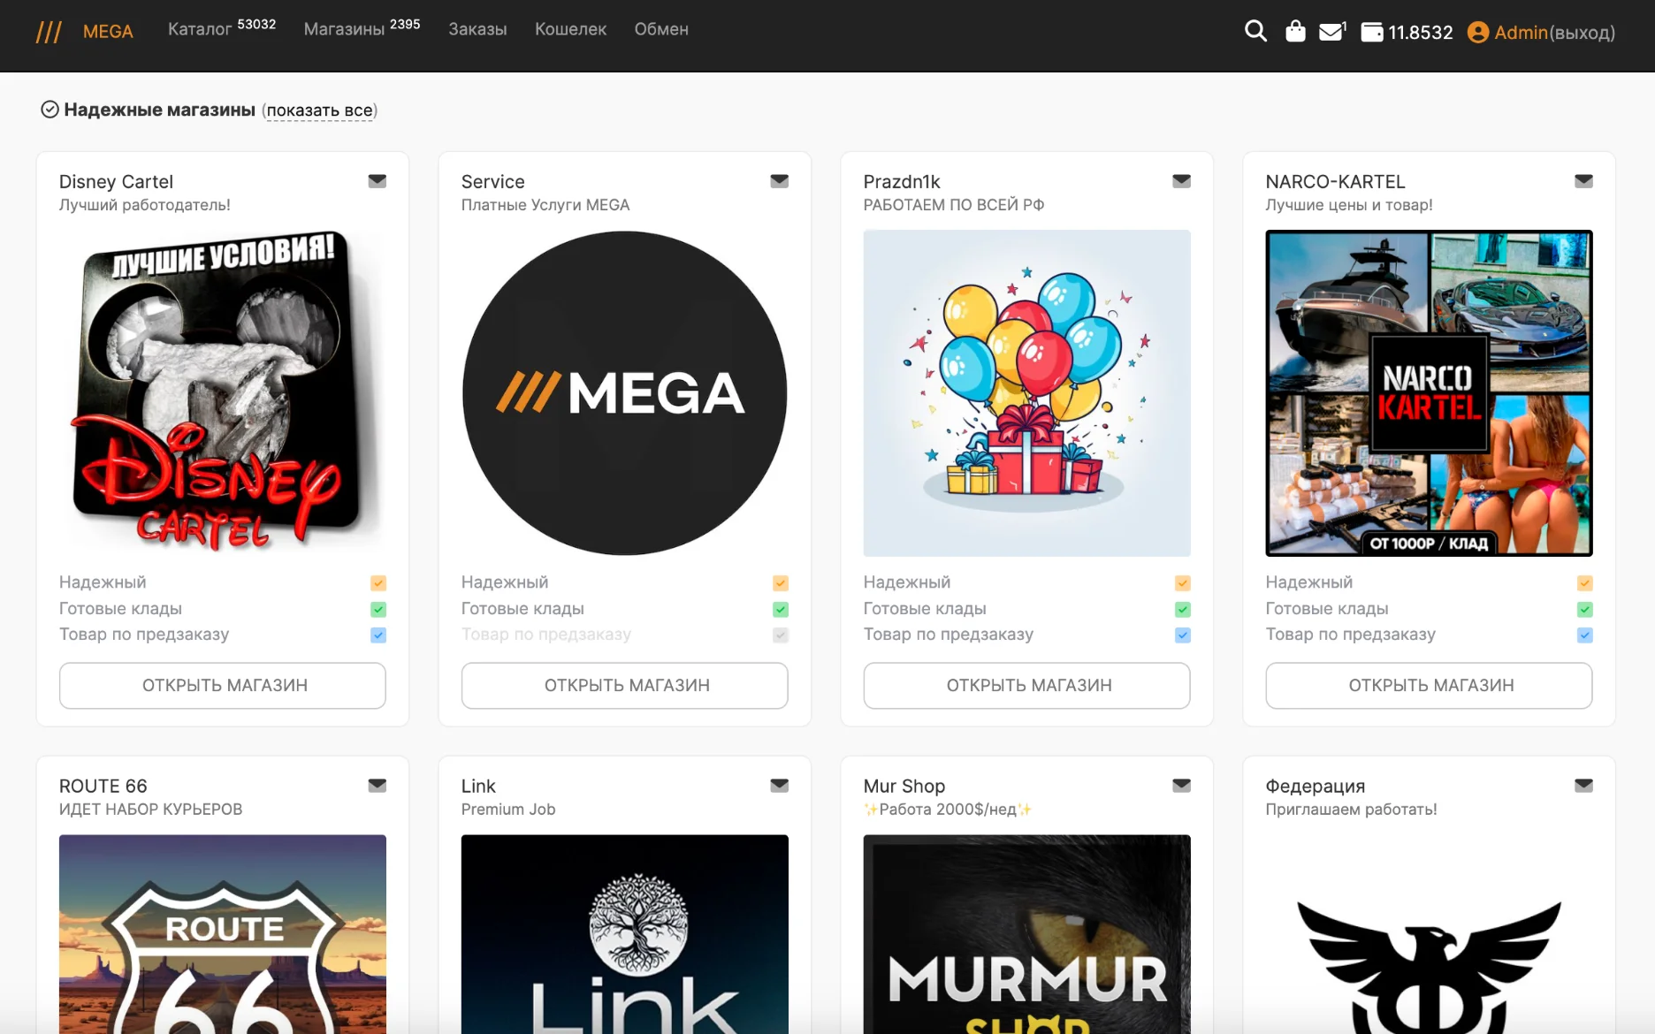Toggle Готовые клады checkbox on Service card
The image size is (1655, 1034).
pos(781,610)
